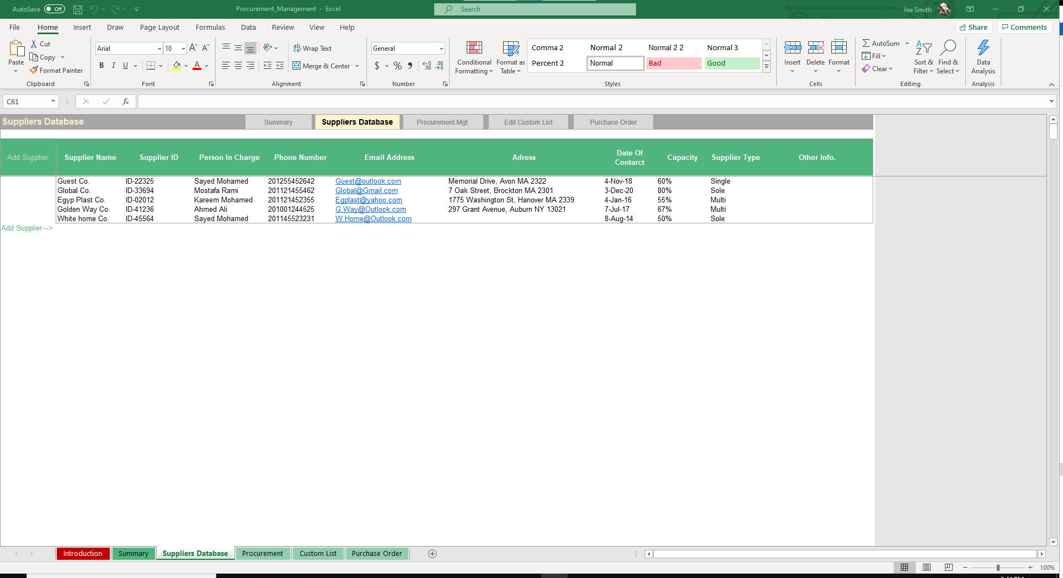The width and height of the screenshot is (1063, 578).
Task: Toggle align text right
Action: pyautogui.click(x=250, y=66)
